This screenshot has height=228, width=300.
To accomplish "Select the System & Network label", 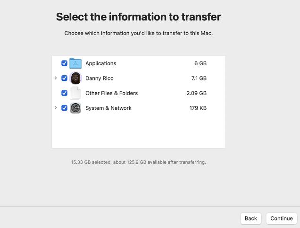I will point(108,108).
